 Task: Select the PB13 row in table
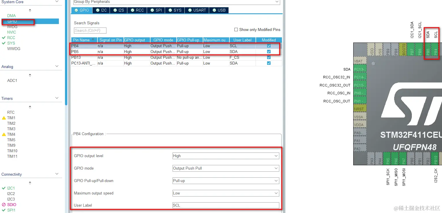tap(177, 57)
